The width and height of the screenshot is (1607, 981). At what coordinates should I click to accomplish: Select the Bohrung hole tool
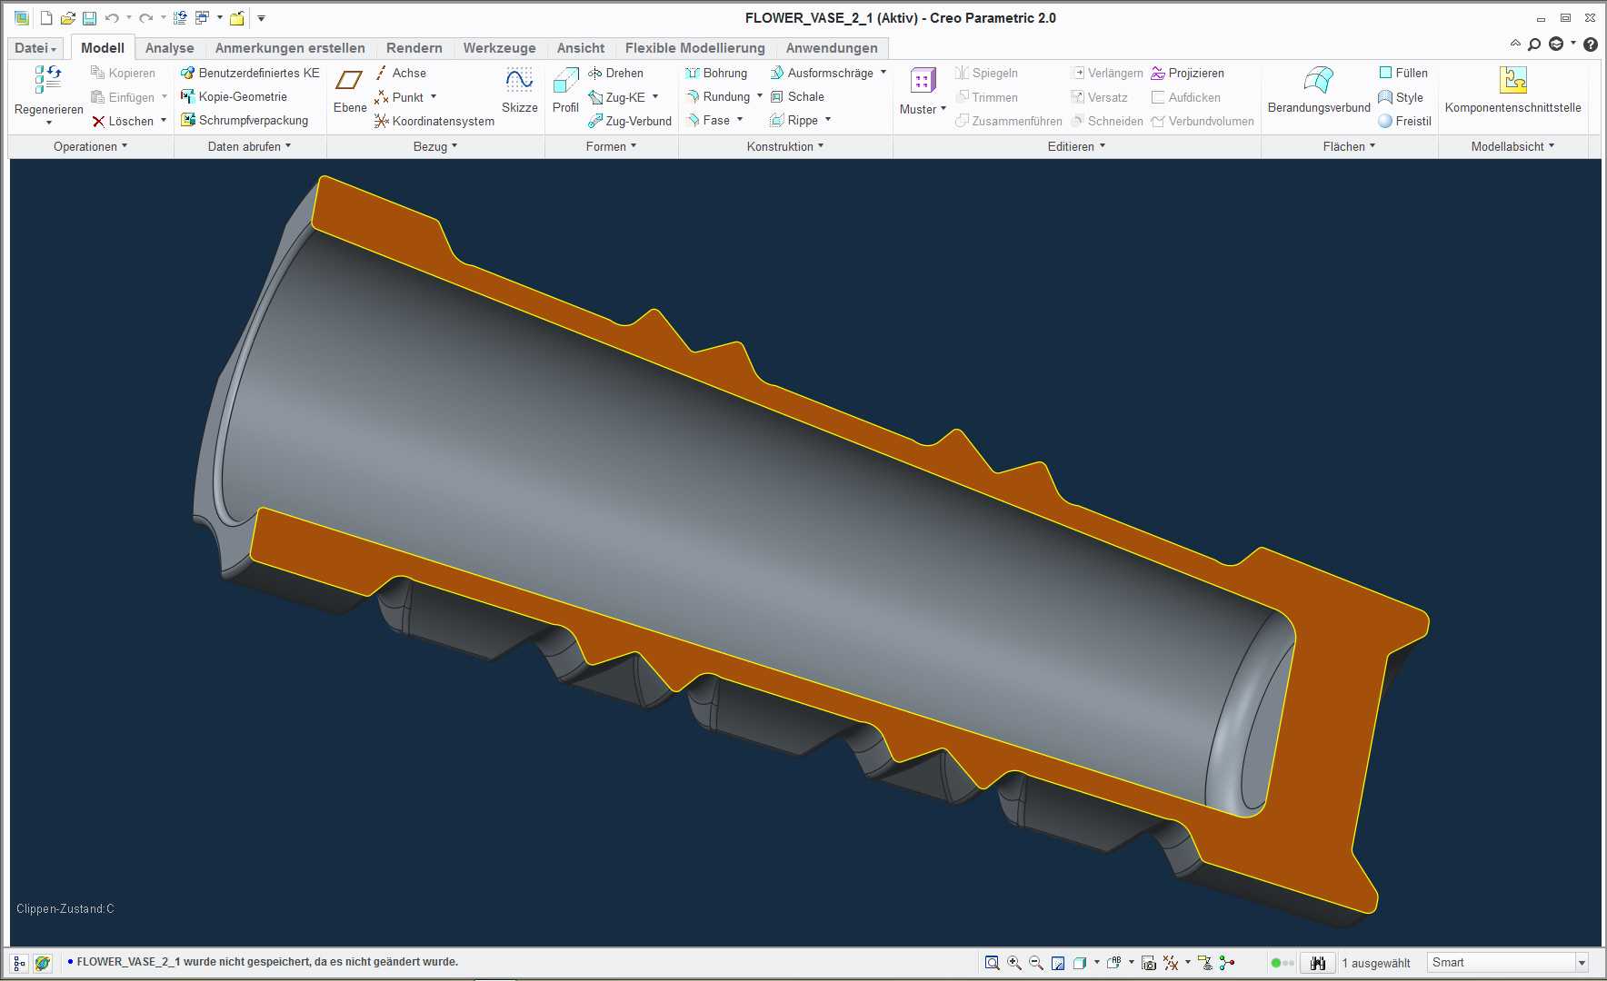click(x=716, y=73)
